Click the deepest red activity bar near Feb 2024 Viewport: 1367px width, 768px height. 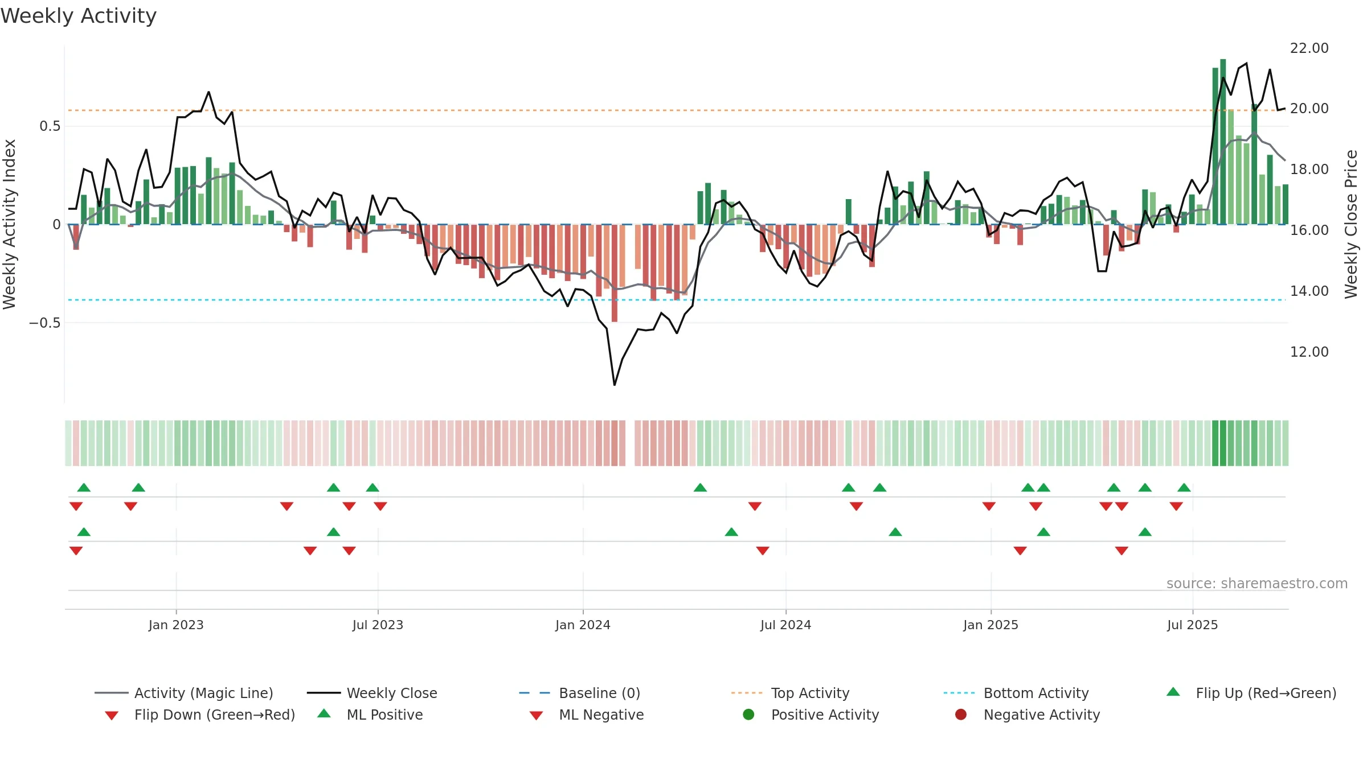coord(615,273)
